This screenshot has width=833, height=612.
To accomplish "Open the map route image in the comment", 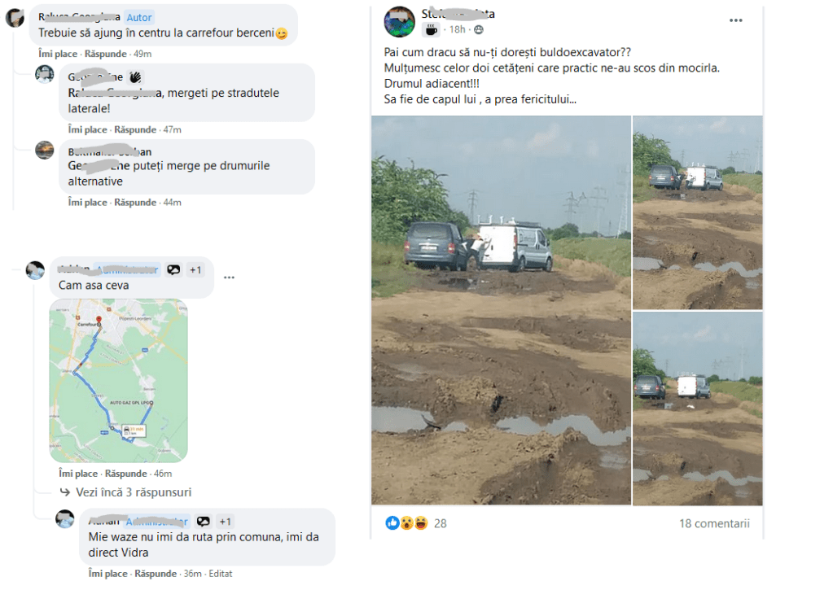I will click(118, 380).
